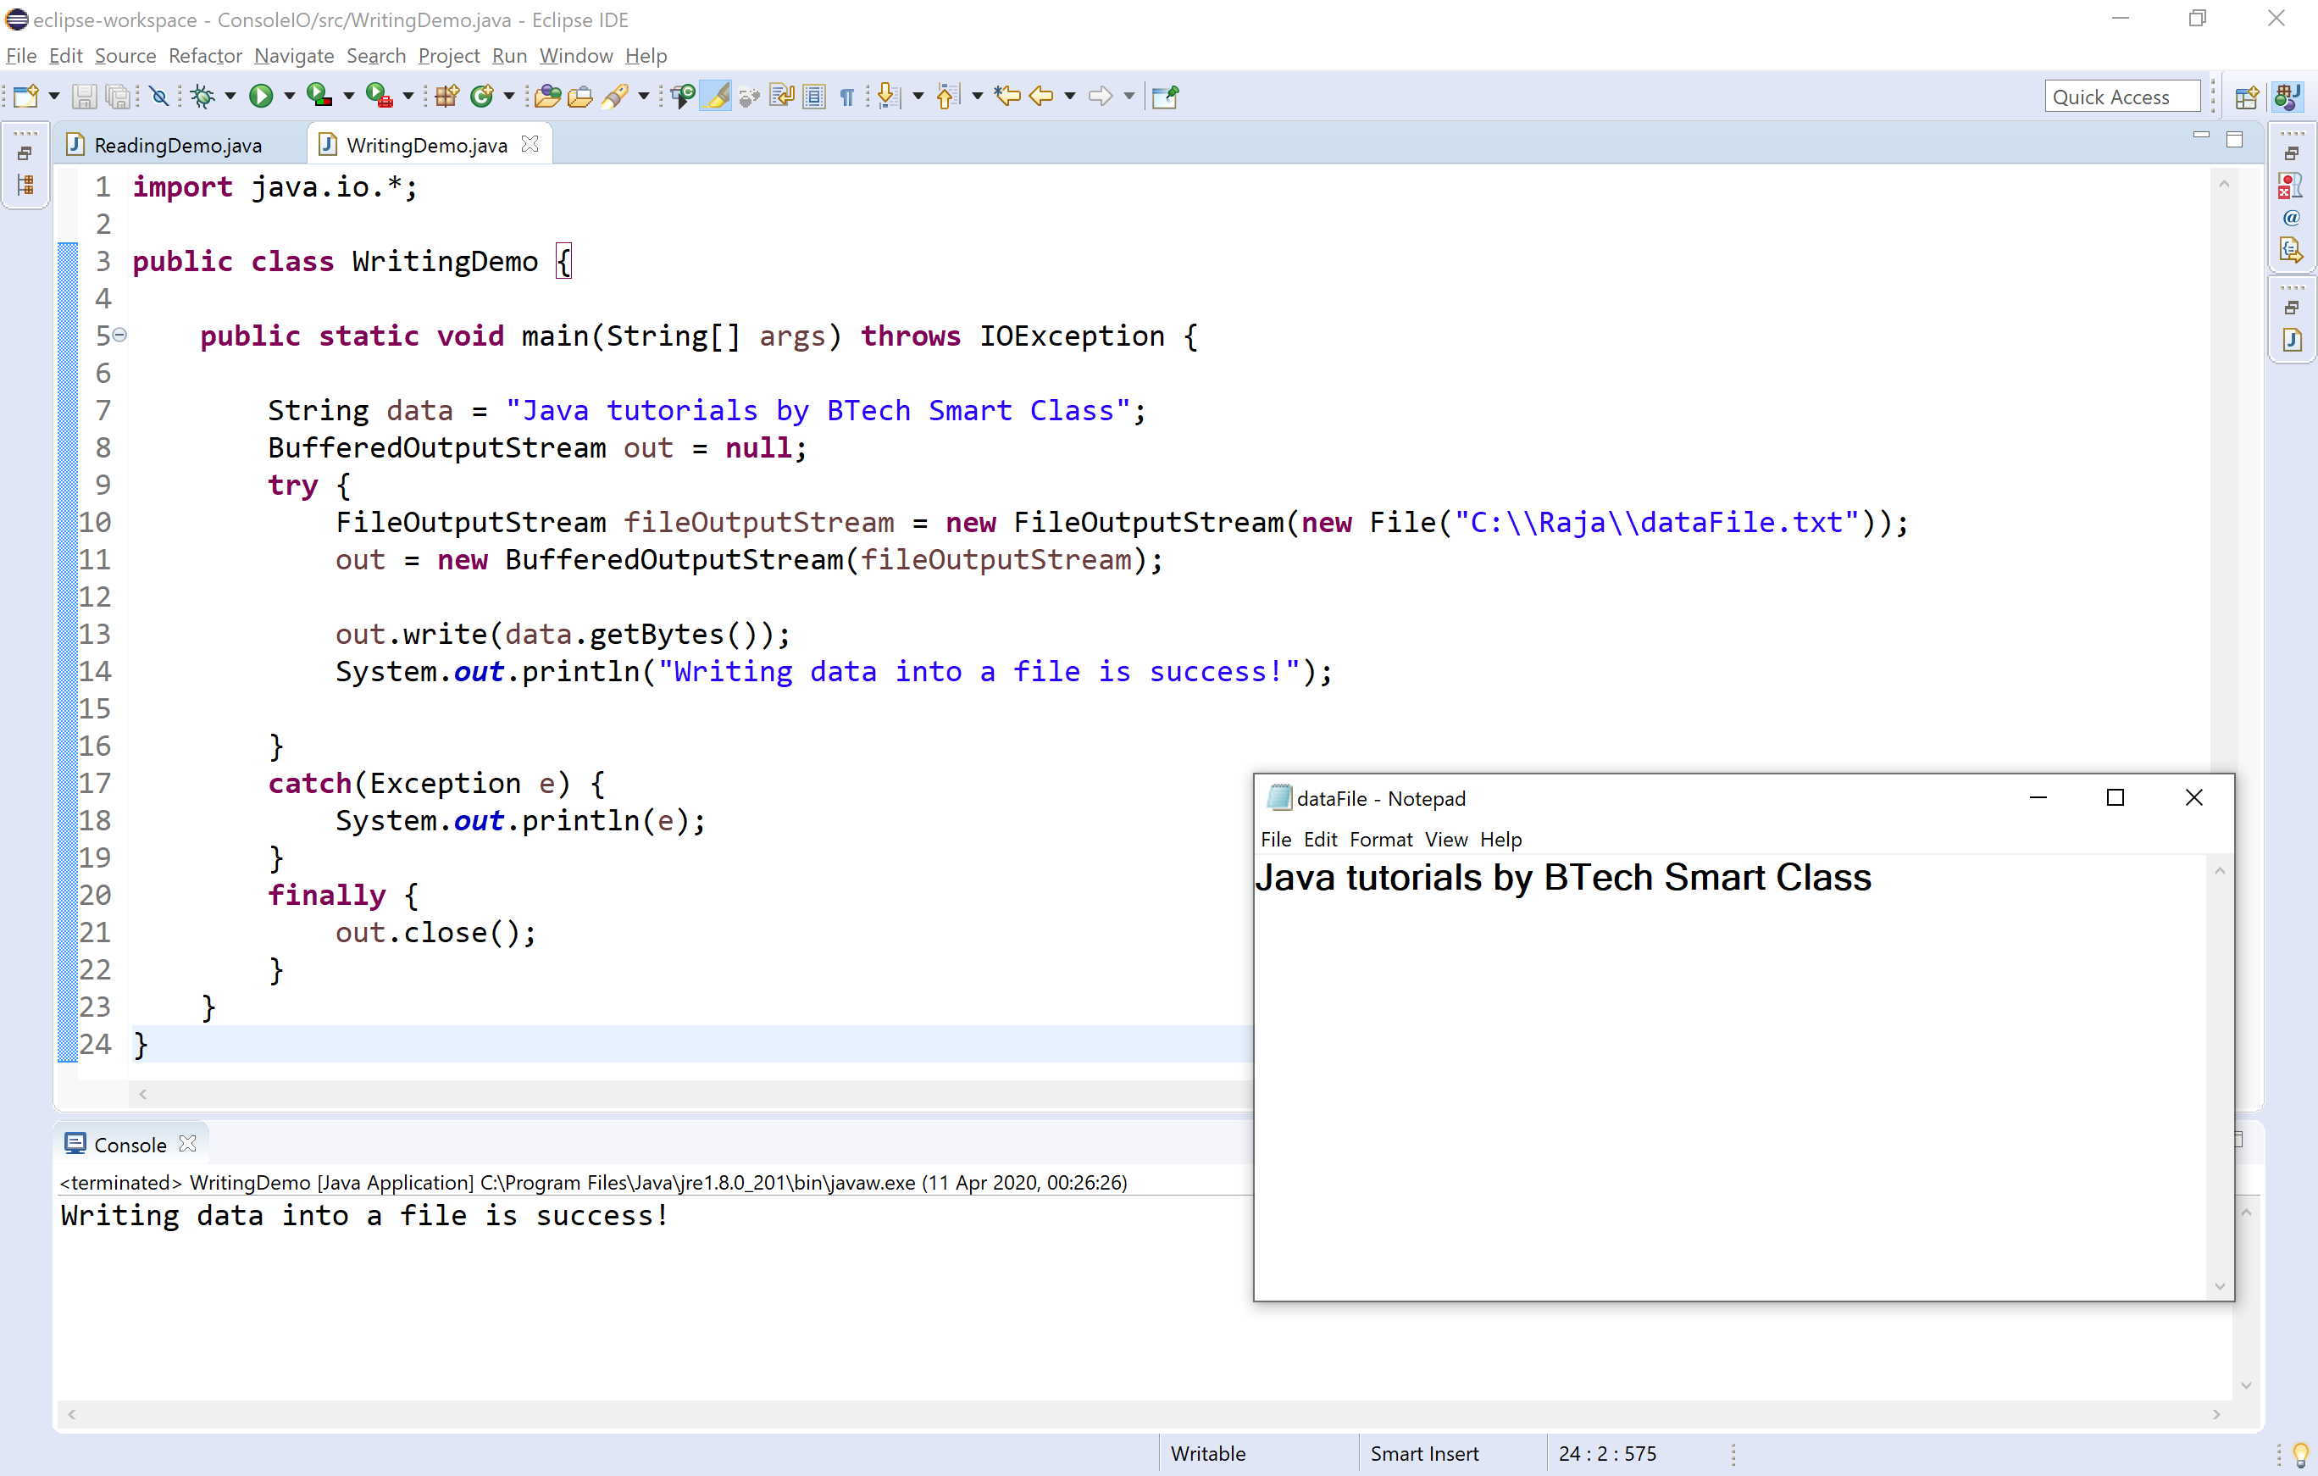Pin the current editor
Image resolution: width=2318 pixels, height=1476 pixels.
(x=1165, y=95)
